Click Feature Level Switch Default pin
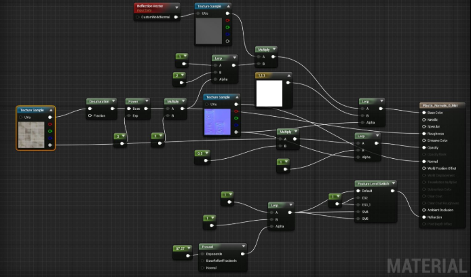Screen dimensions: 471x277 [359, 191]
